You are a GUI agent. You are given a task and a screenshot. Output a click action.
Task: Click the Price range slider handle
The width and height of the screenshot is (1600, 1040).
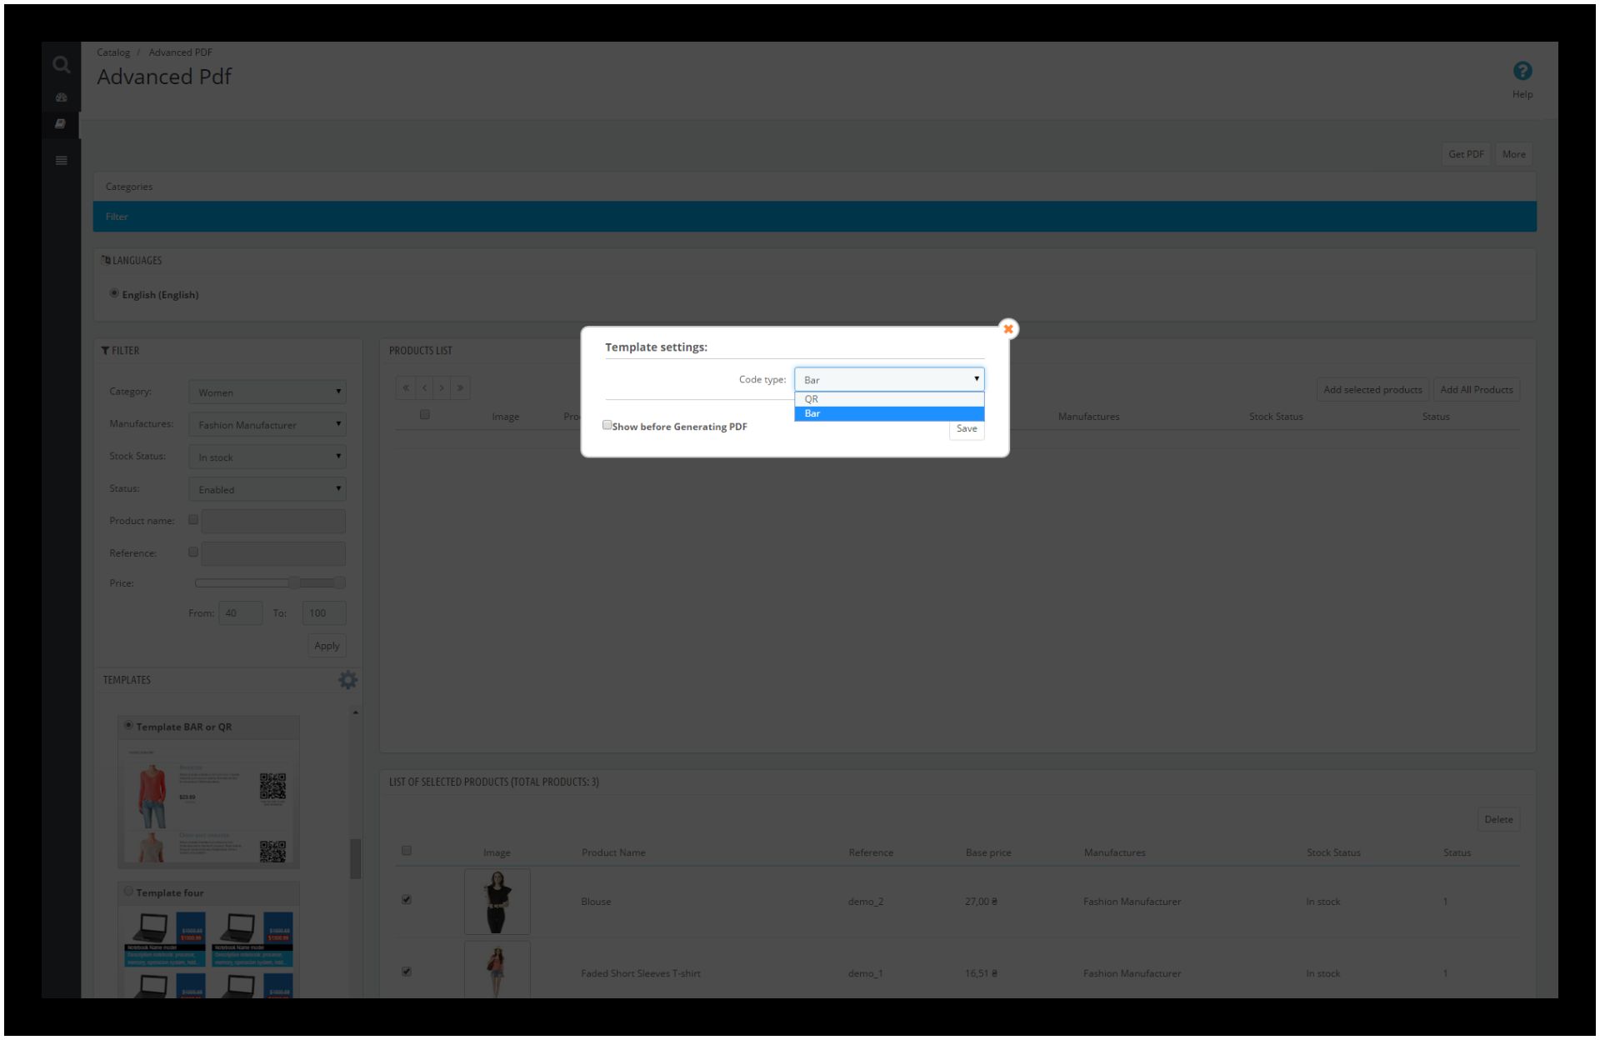tap(294, 582)
